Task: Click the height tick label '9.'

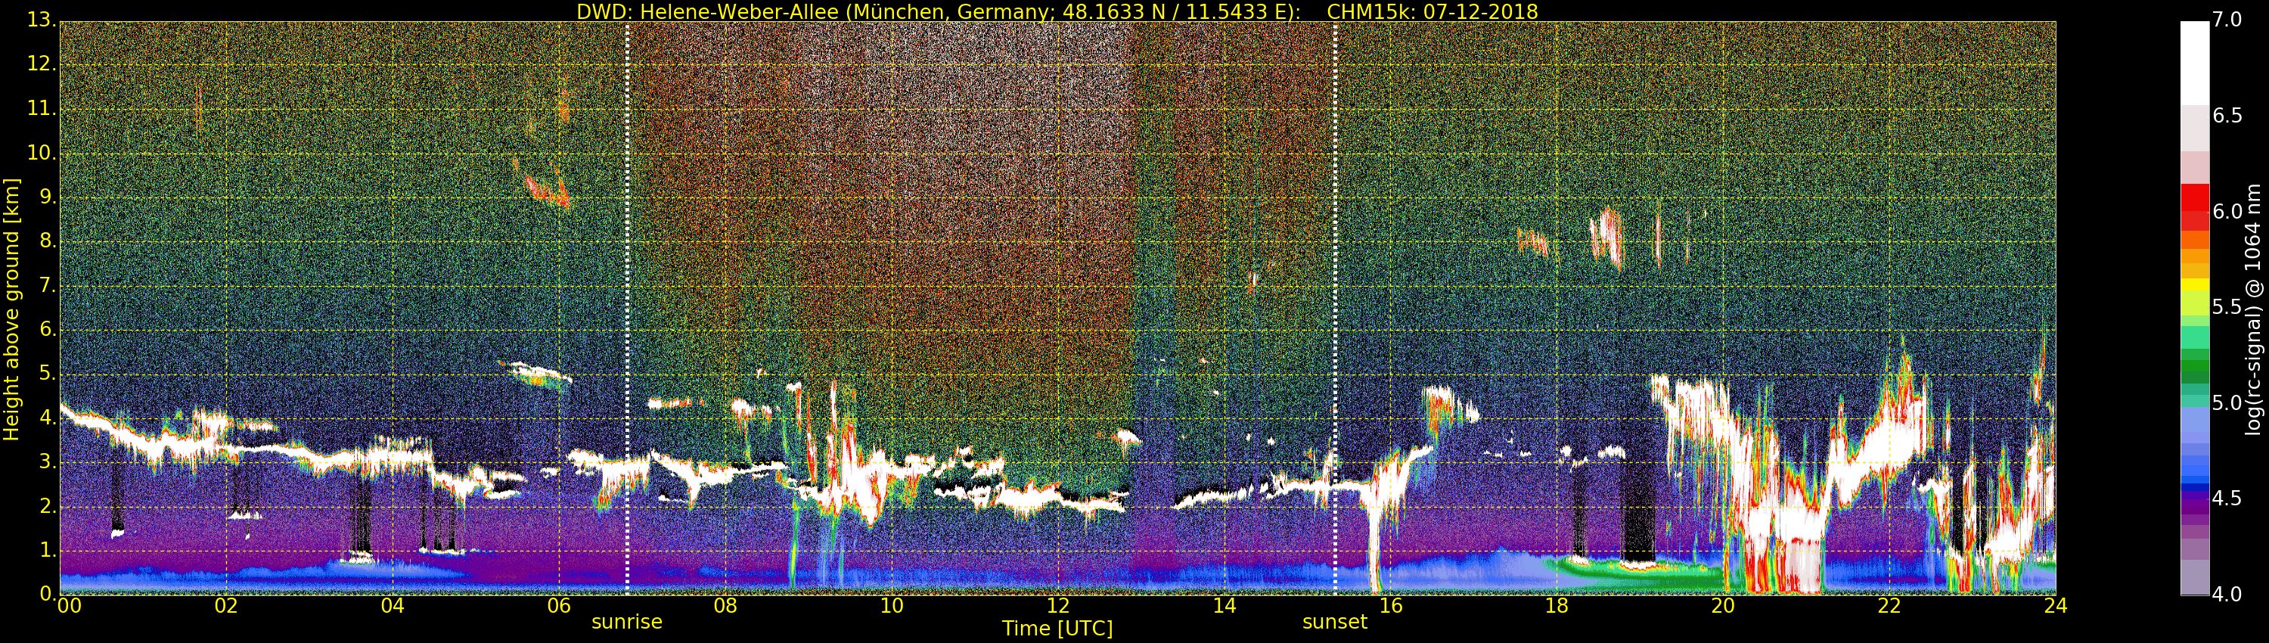Action: pos(48,197)
